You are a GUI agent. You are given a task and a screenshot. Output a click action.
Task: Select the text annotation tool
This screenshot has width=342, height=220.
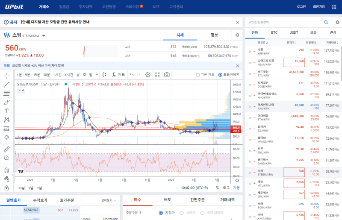(x=7, y=111)
